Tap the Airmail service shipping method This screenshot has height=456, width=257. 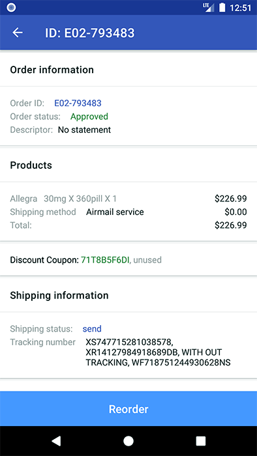(115, 212)
